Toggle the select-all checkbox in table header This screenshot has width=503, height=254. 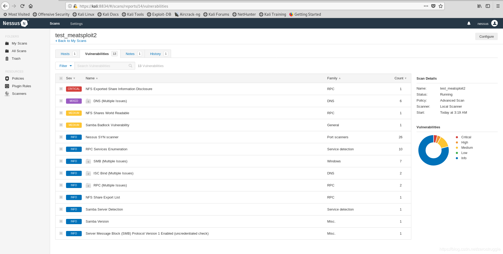pos(61,78)
